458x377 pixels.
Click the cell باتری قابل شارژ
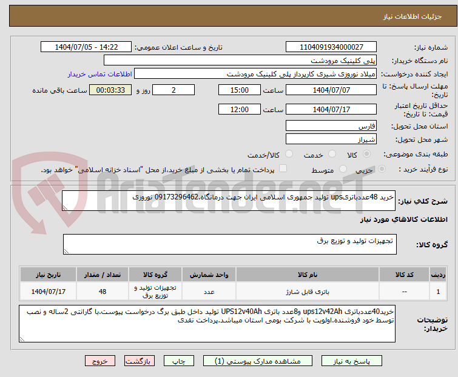tap(308, 292)
